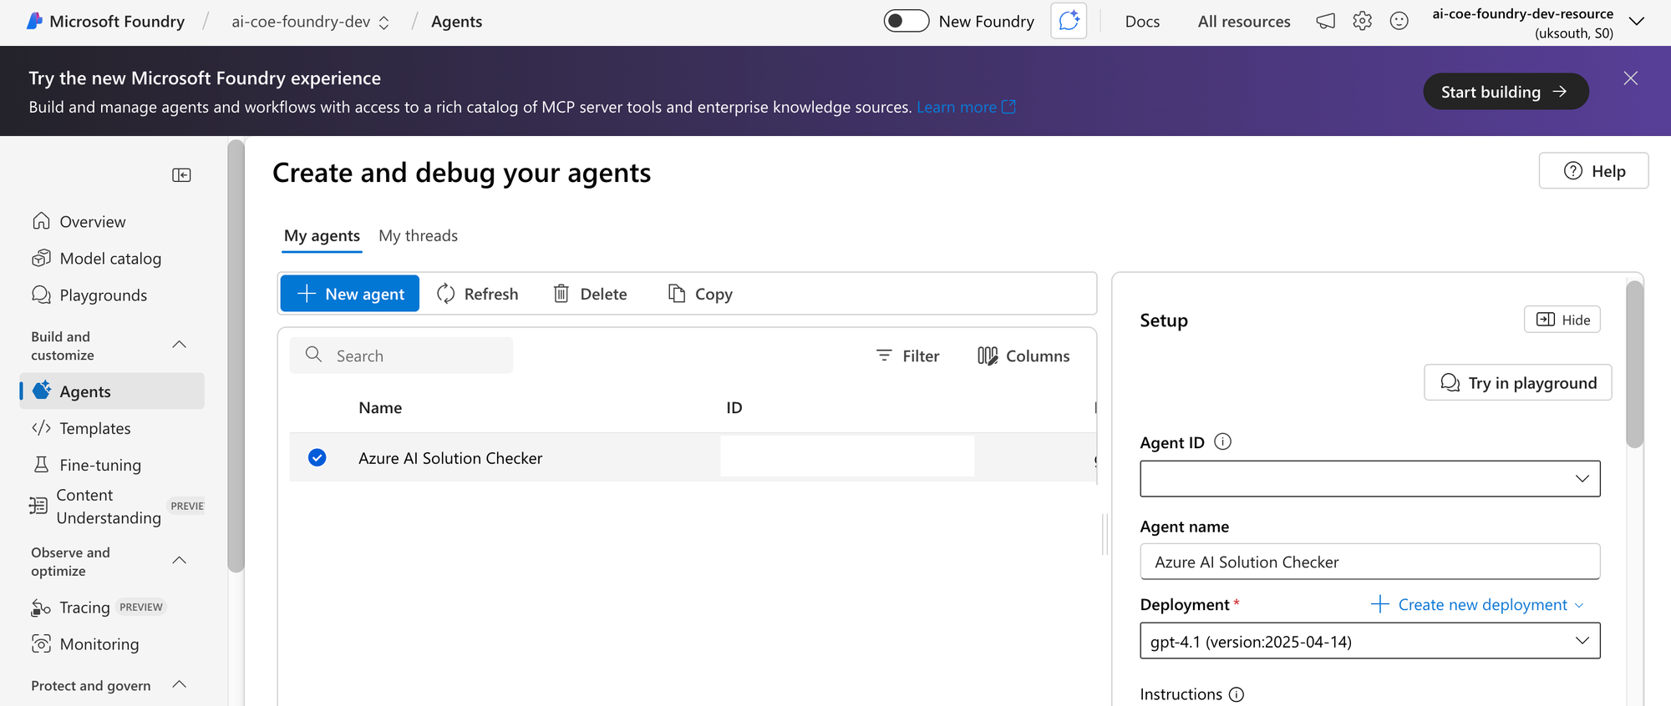Toggle the New Foundry switch
This screenshot has height=706, width=1671.
(906, 22)
